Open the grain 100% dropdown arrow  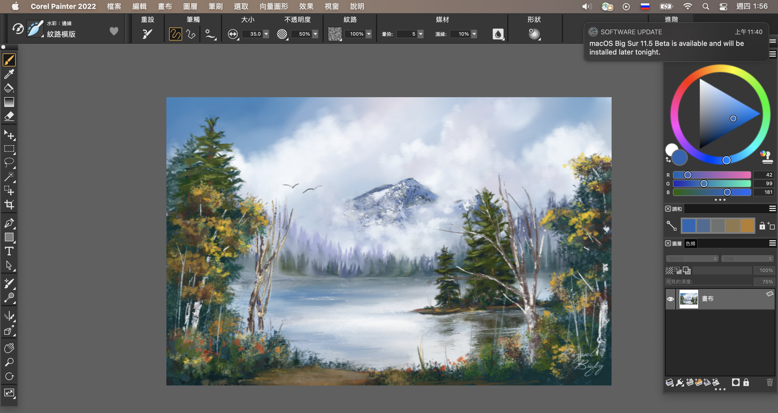pyautogui.click(x=369, y=34)
